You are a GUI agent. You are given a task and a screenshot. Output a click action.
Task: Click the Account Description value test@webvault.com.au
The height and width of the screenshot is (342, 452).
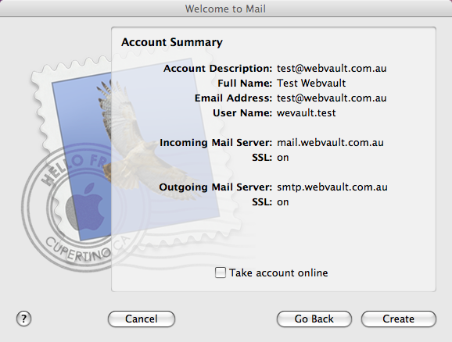tap(332, 69)
